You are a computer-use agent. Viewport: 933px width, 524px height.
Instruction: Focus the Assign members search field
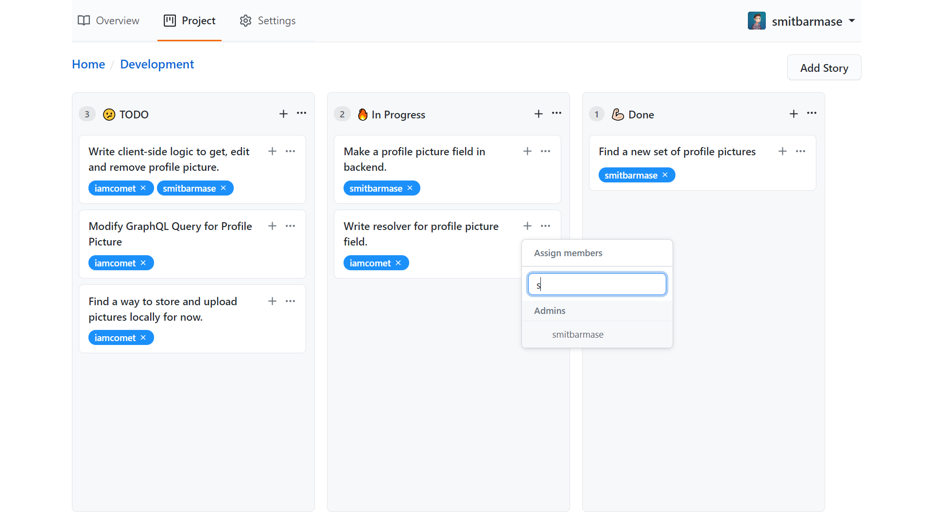(597, 285)
